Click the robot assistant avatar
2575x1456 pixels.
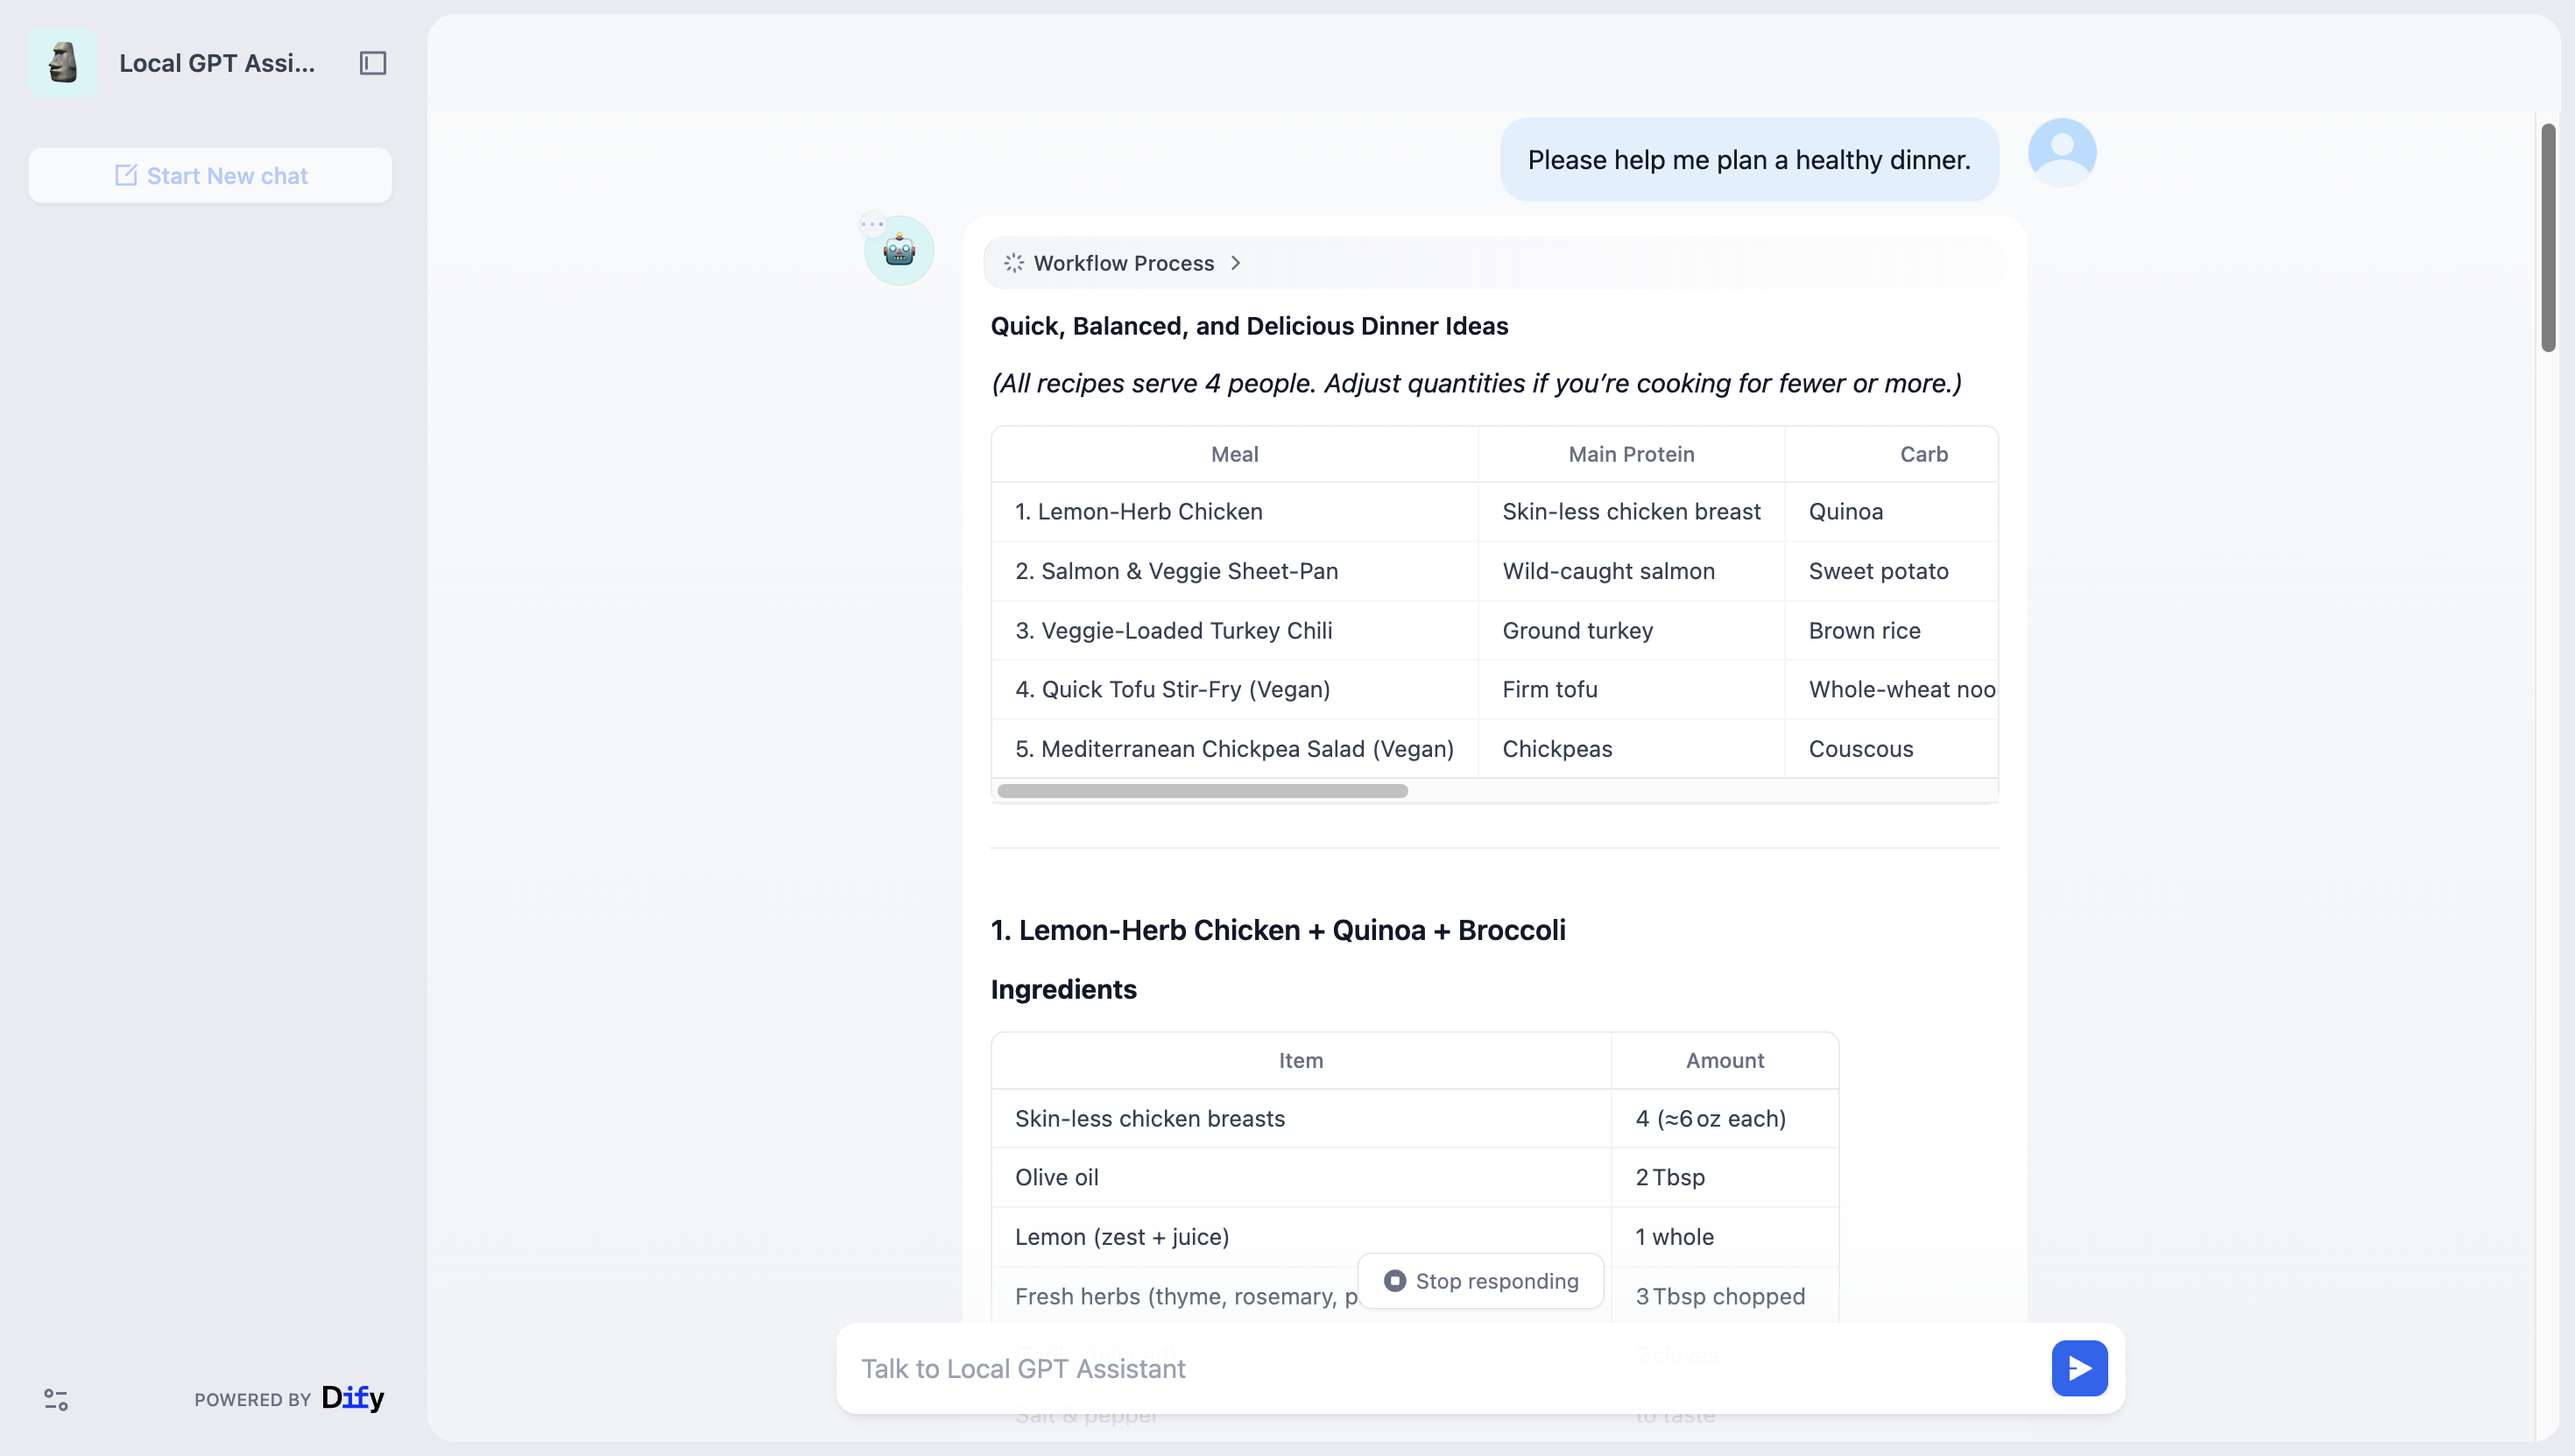pos(899,252)
